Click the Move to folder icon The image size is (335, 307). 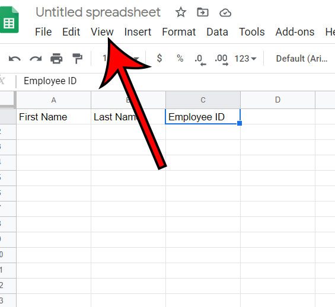point(203,12)
